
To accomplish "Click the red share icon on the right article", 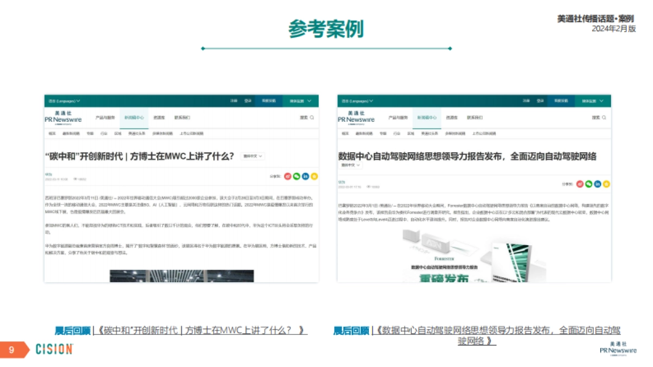I will (580, 184).
